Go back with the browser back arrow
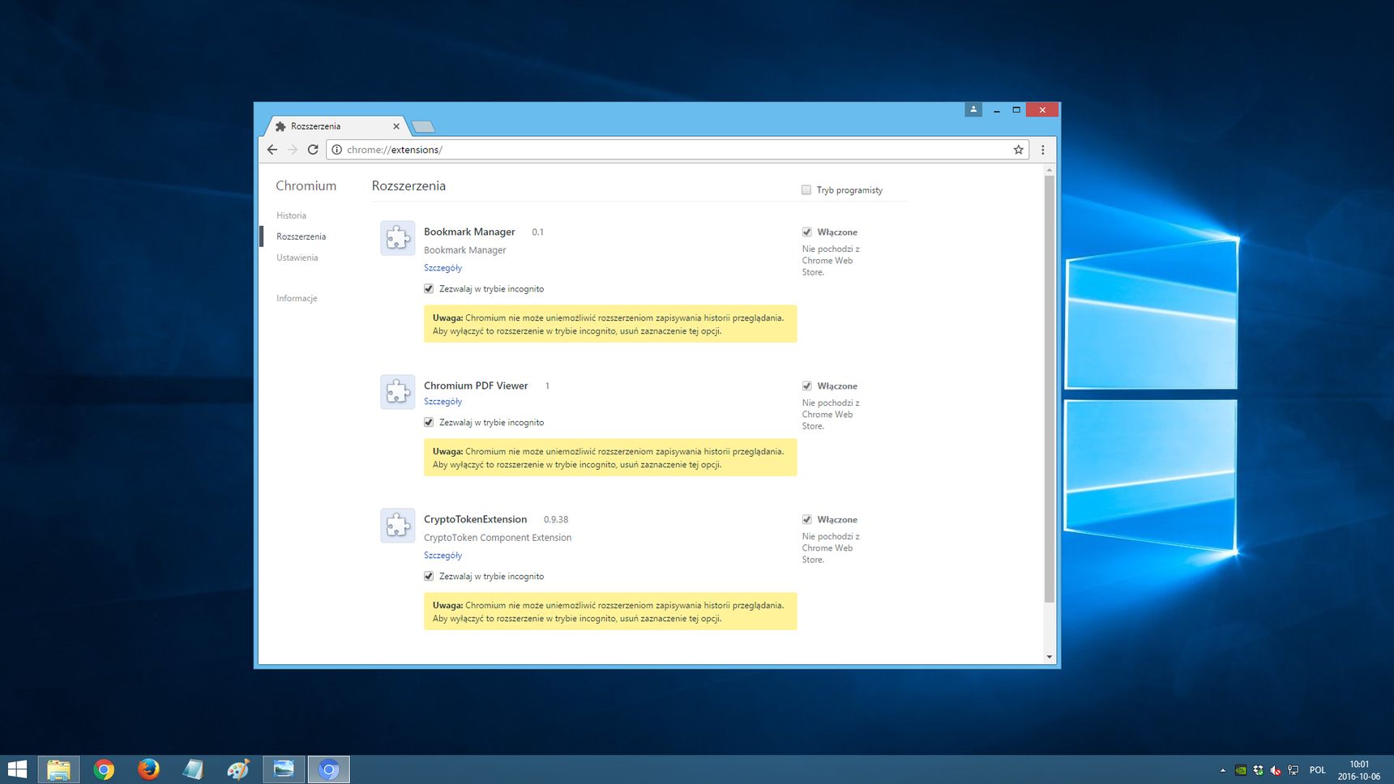1394x784 pixels. point(272,150)
